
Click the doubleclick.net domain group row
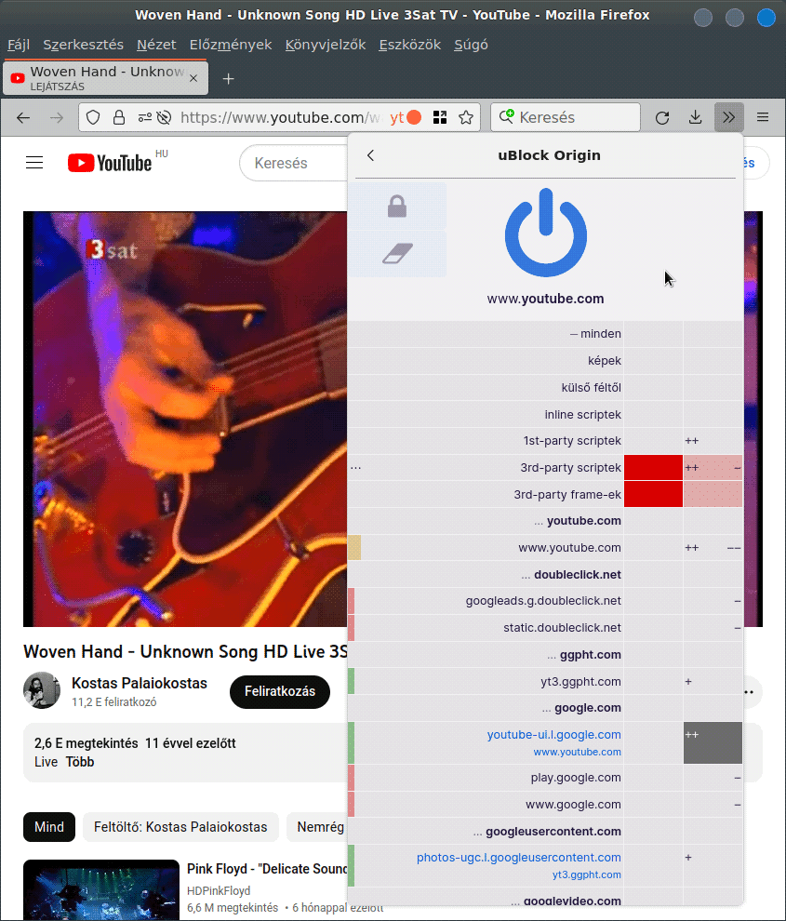point(486,574)
